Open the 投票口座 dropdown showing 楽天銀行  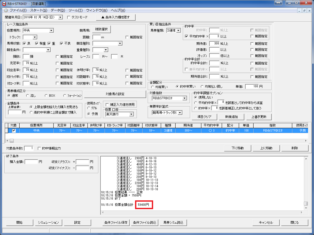coord(131,114)
